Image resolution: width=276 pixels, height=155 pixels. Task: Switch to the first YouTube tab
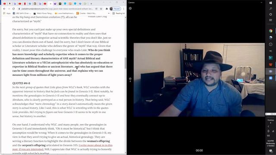click(5, 3)
